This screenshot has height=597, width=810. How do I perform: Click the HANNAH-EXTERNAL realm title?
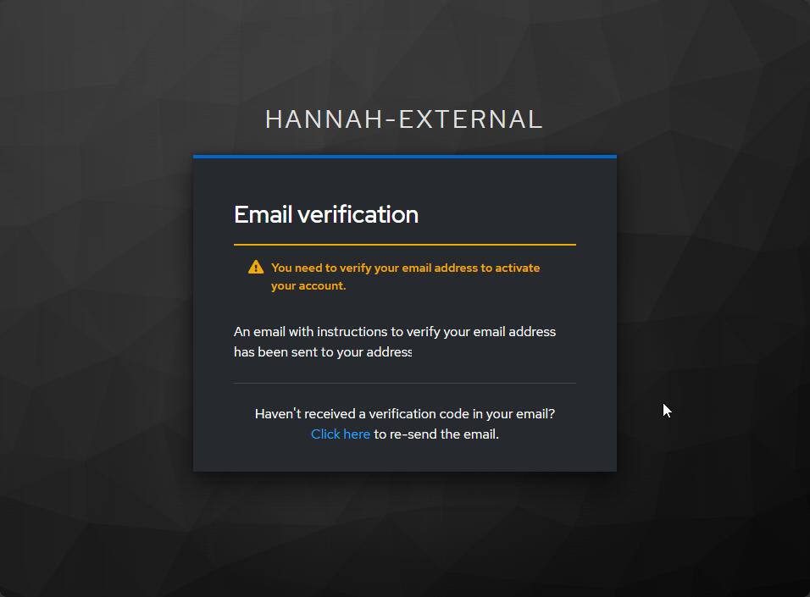click(x=404, y=119)
